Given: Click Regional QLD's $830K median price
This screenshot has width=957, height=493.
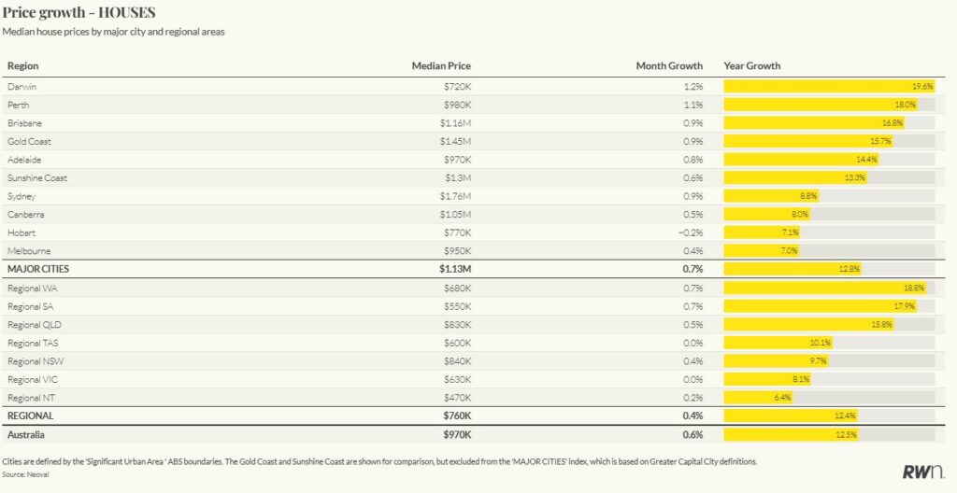Looking at the screenshot, I should 457,325.
